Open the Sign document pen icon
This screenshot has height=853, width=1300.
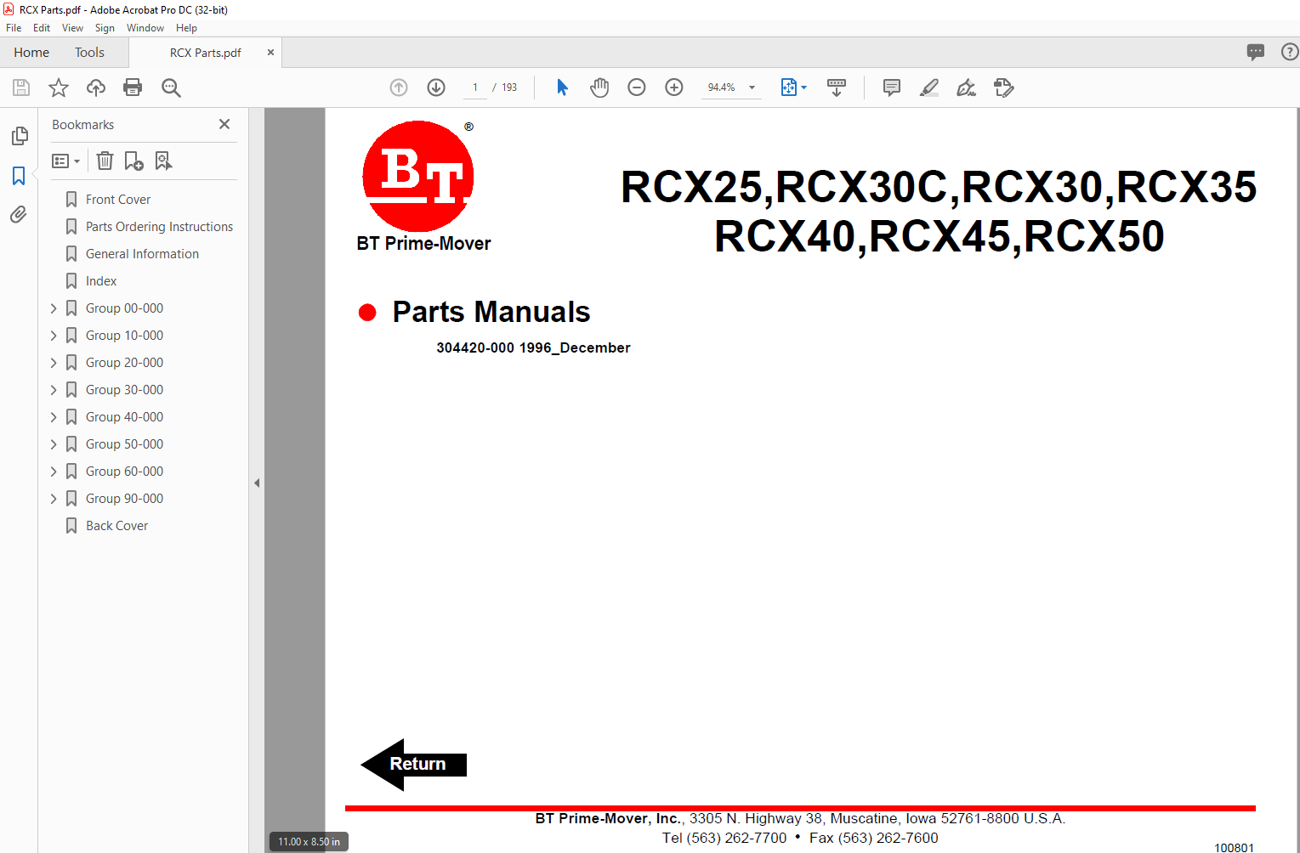tap(967, 88)
